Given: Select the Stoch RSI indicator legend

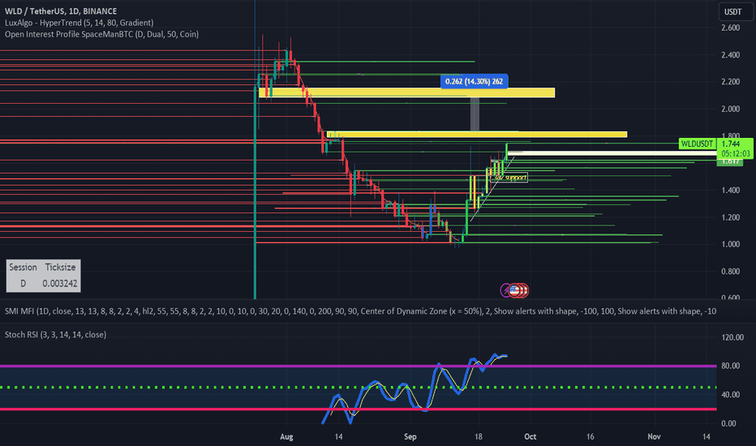Looking at the screenshot, I should (55, 335).
